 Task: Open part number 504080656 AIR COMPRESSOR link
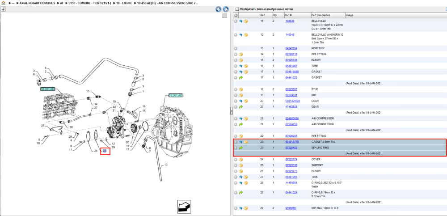(292, 118)
